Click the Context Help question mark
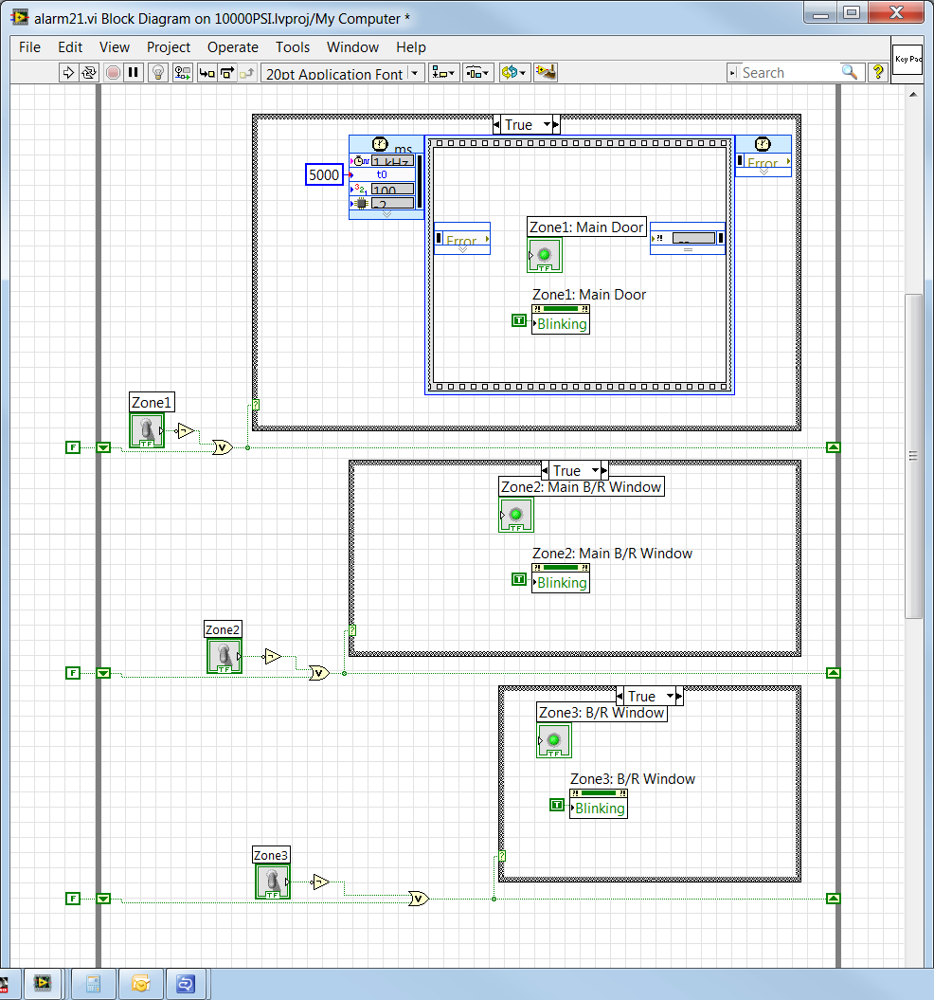The width and height of the screenshot is (934, 1000). [876, 73]
